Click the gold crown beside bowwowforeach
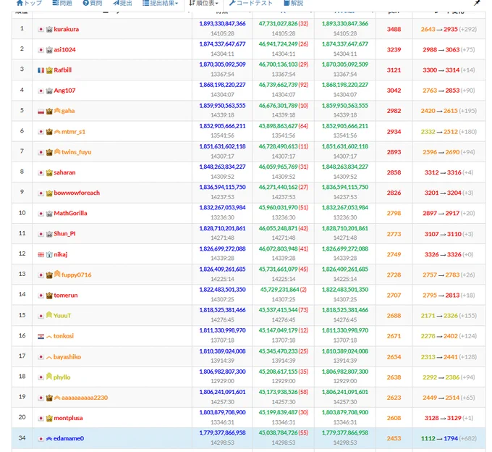Viewport: 492px width, 452px height. [x=49, y=193]
